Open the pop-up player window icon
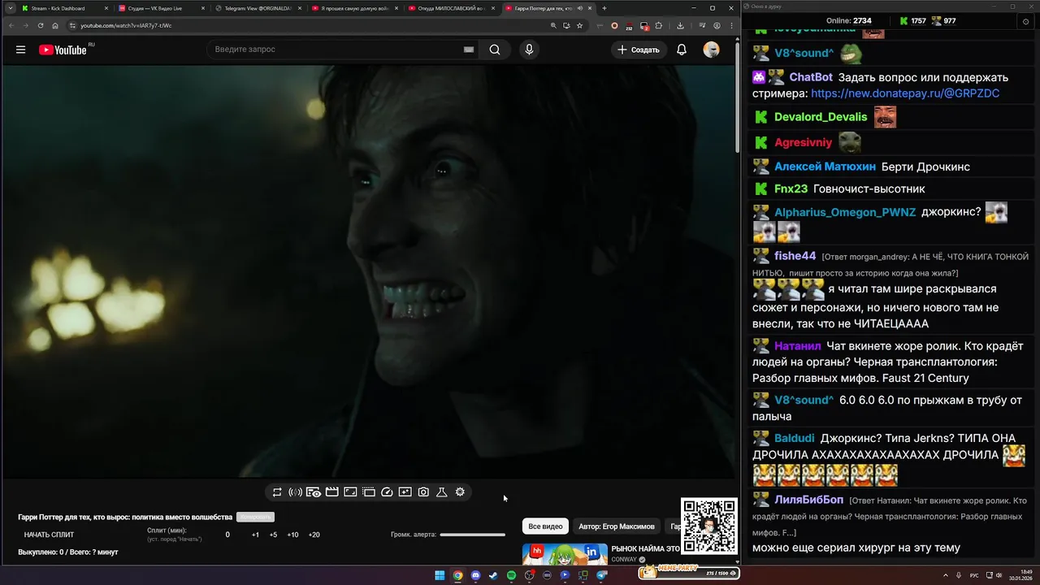This screenshot has height=585, width=1040. point(368,492)
